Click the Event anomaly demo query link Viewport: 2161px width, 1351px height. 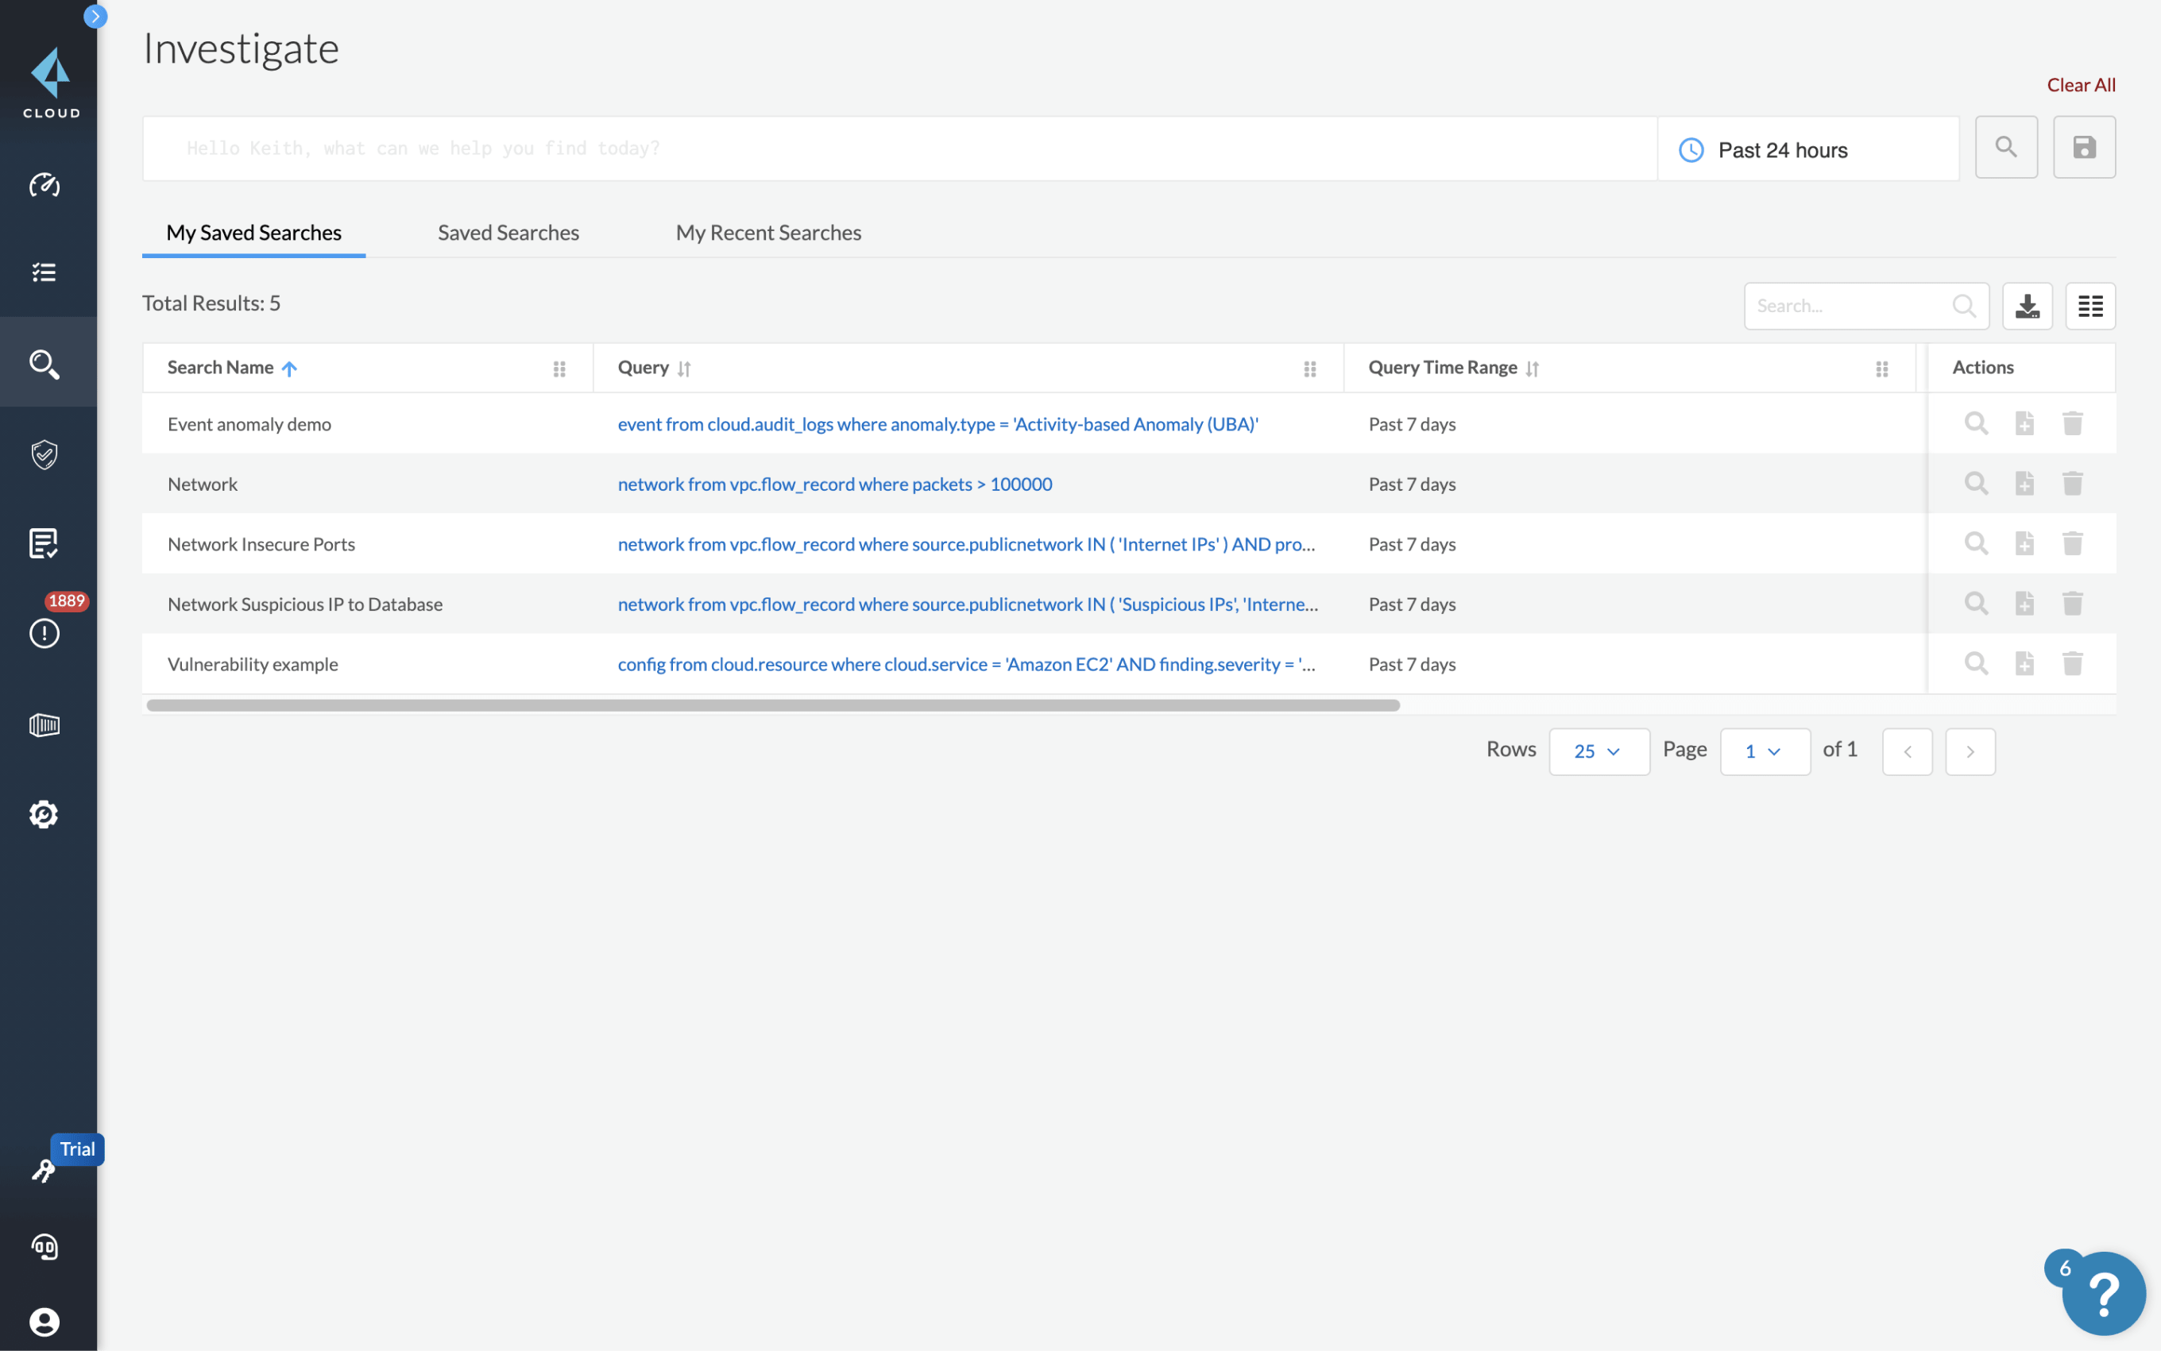click(x=937, y=423)
